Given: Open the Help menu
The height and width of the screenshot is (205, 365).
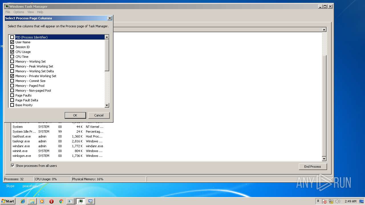Looking at the screenshot, I should [40, 12].
